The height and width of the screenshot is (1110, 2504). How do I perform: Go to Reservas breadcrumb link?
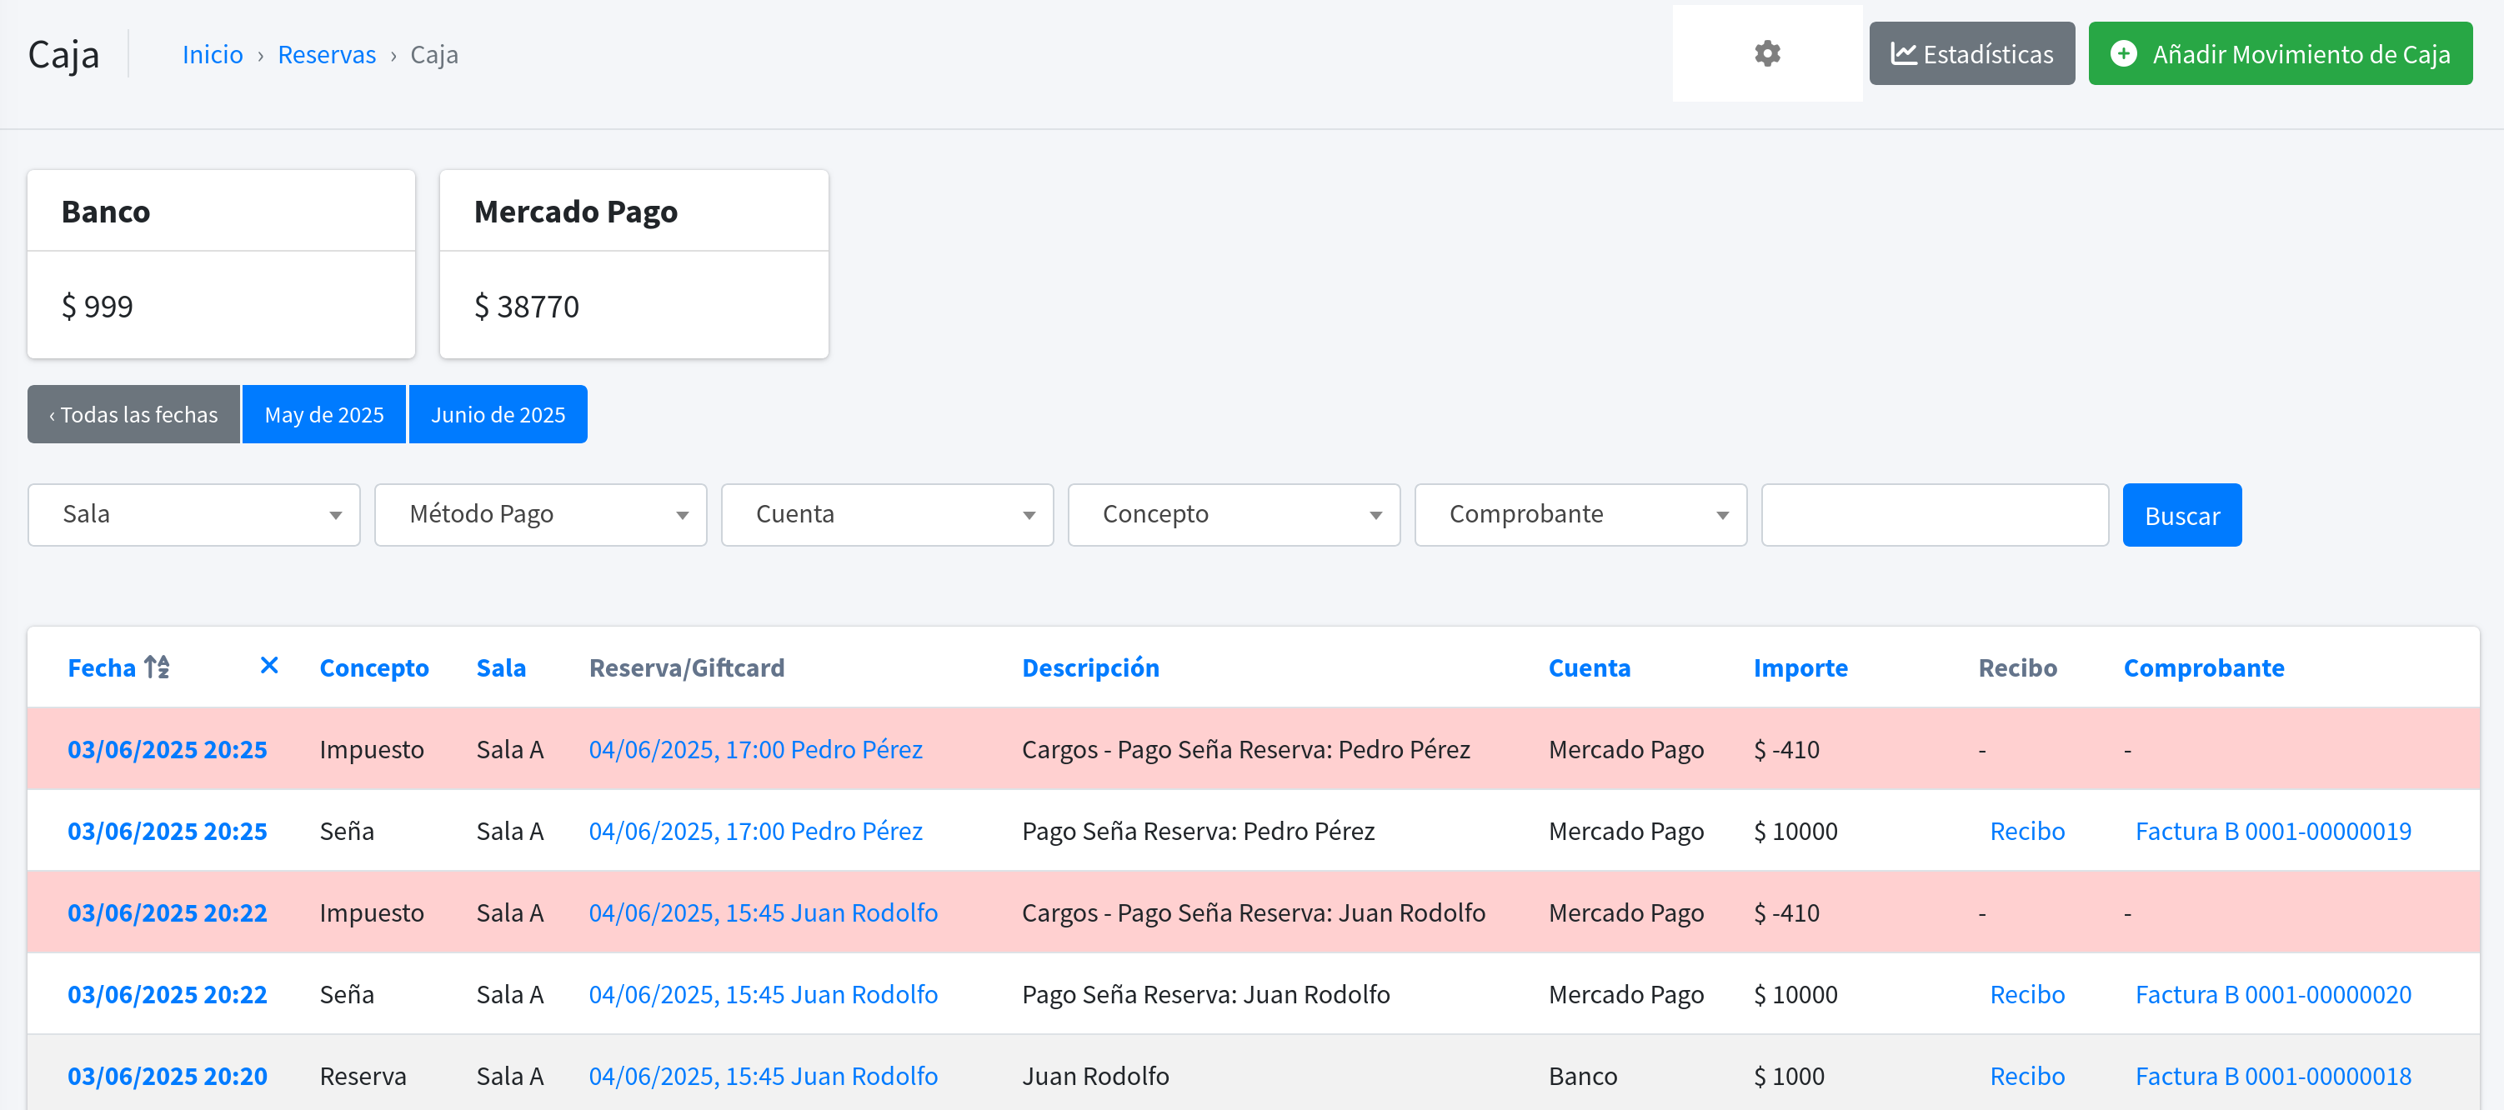(327, 54)
